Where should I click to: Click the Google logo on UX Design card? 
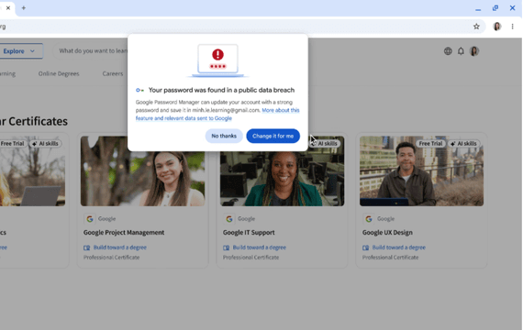coord(369,219)
